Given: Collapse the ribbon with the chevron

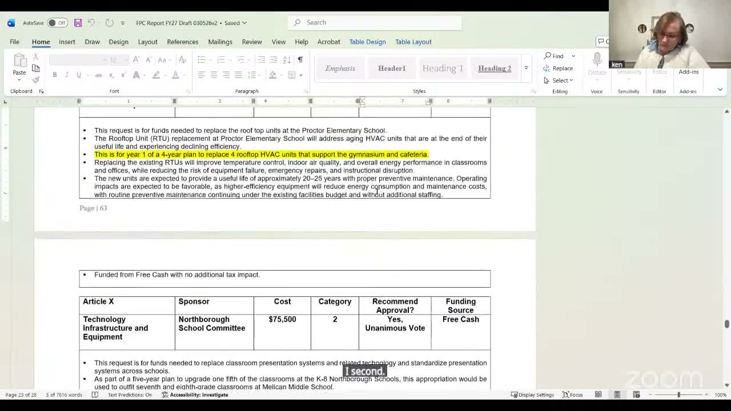Looking at the screenshot, I should click(720, 90).
